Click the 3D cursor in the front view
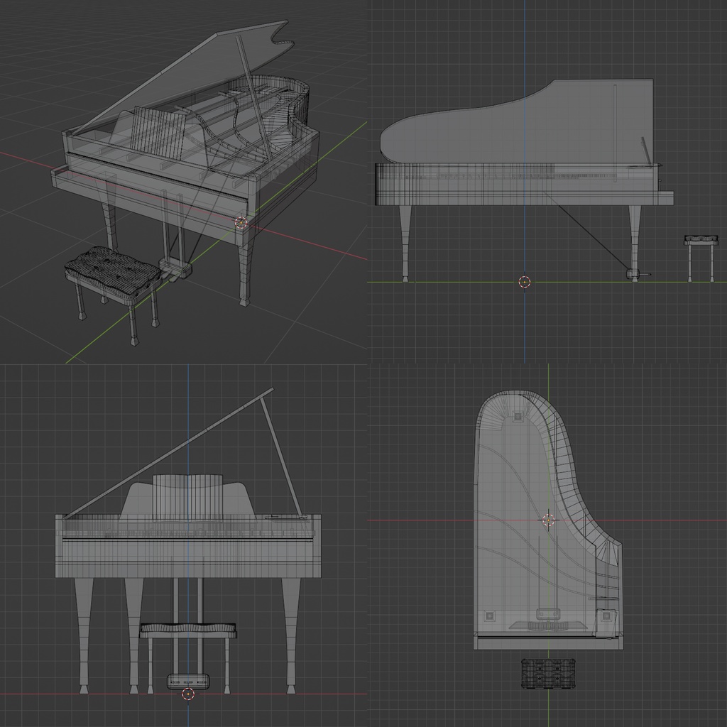The height and width of the screenshot is (727, 727). click(x=187, y=694)
